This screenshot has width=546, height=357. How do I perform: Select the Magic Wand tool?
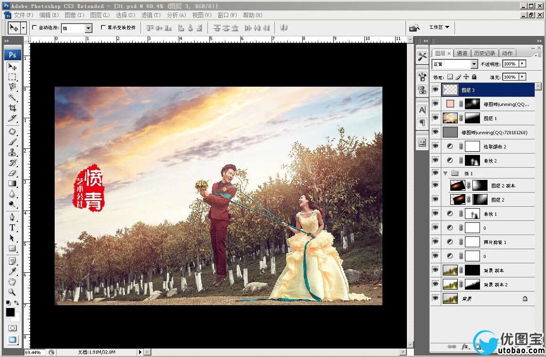point(13,97)
